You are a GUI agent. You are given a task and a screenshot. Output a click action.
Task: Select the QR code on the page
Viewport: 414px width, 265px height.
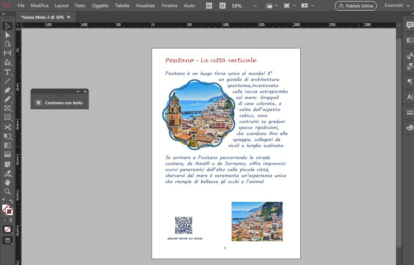[184, 225]
